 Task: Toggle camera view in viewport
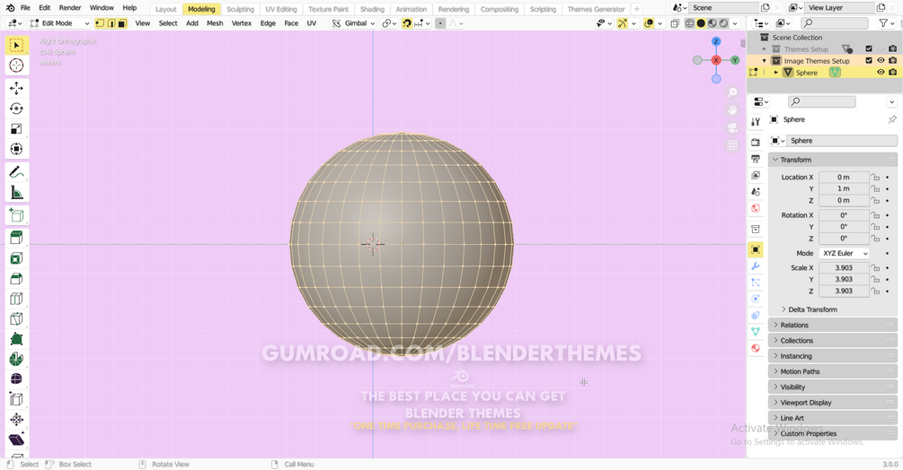tap(732, 127)
